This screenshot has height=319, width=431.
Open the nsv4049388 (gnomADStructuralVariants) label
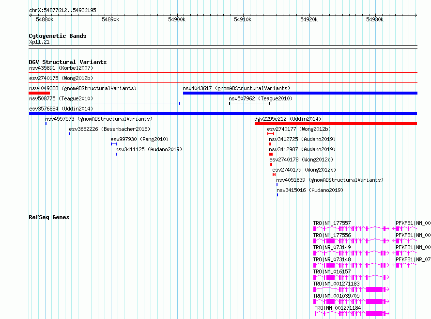(x=83, y=88)
